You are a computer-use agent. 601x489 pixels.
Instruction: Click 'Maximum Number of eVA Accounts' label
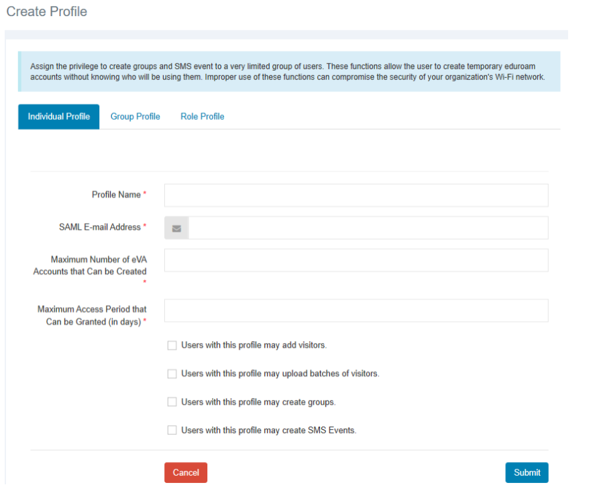91,265
